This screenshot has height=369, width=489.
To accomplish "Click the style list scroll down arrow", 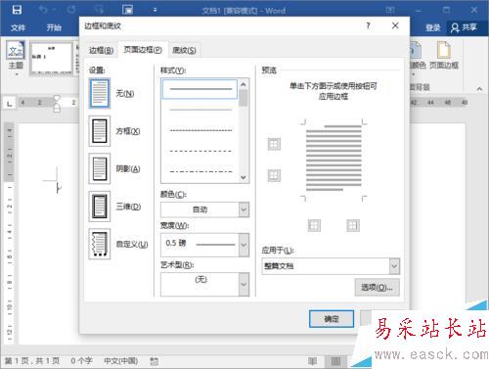I will coord(244,177).
